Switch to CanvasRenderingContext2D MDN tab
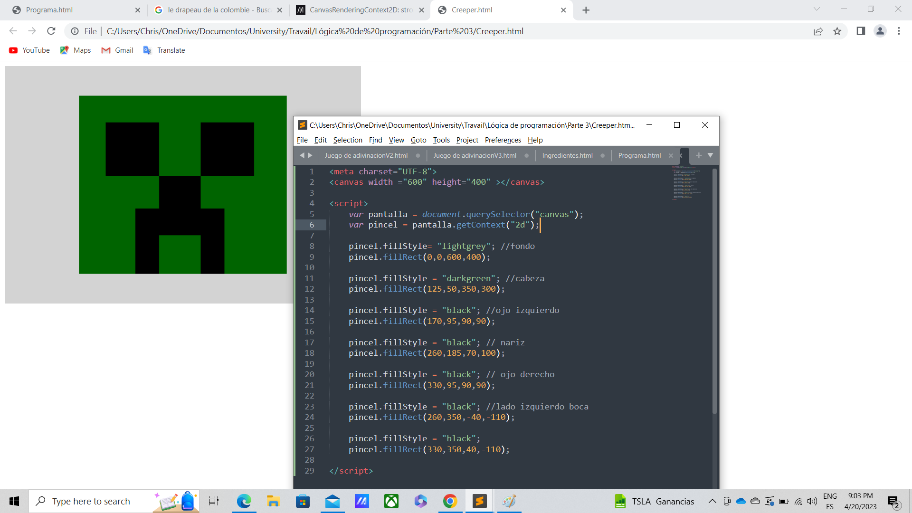This screenshot has width=912, height=513. (x=360, y=10)
